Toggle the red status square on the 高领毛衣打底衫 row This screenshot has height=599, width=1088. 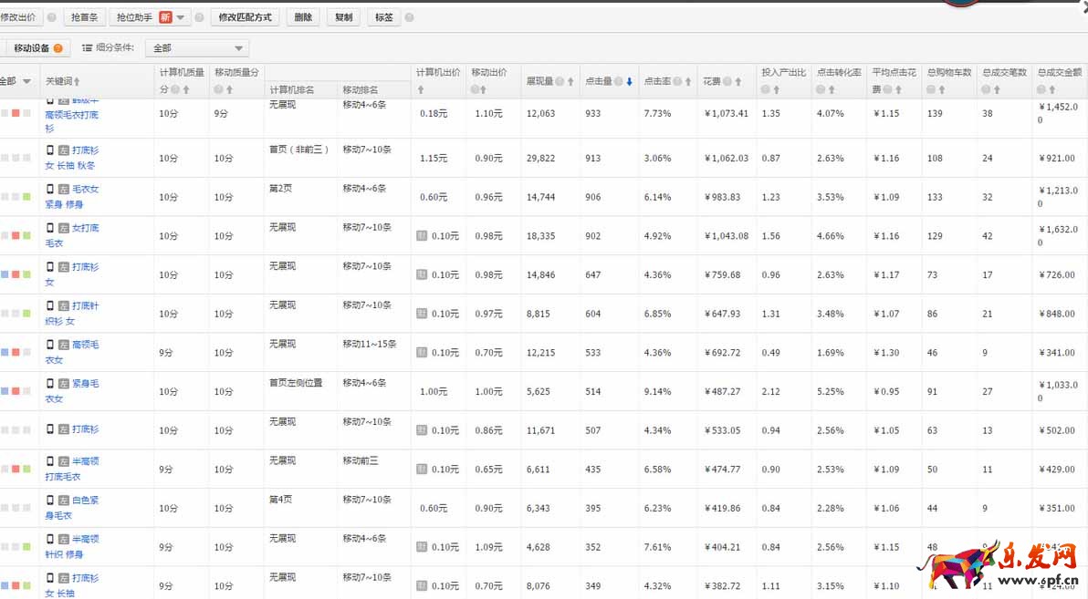coord(15,111)
